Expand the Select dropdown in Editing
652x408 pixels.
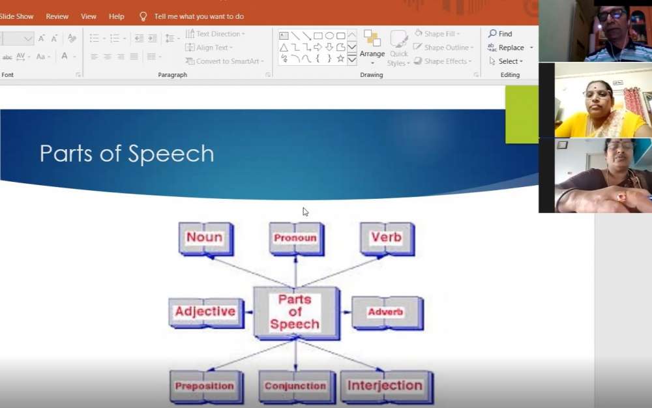pos(506,61)
